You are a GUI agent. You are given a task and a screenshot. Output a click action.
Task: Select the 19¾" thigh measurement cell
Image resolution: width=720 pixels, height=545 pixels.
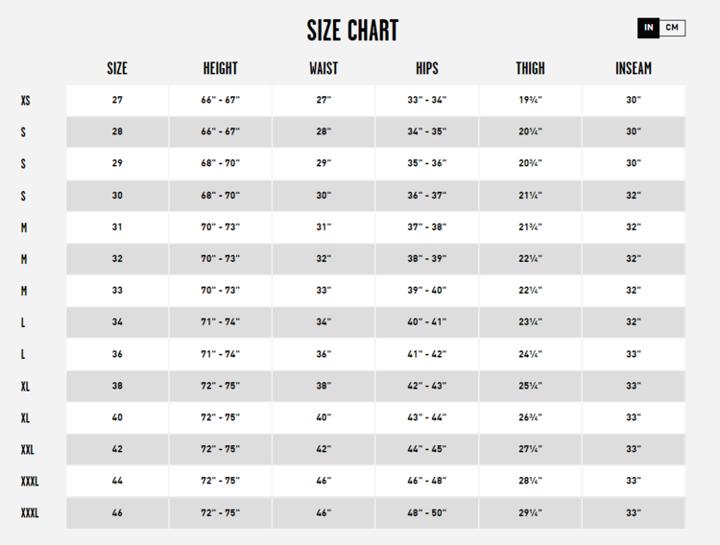[x=530, y=100]
